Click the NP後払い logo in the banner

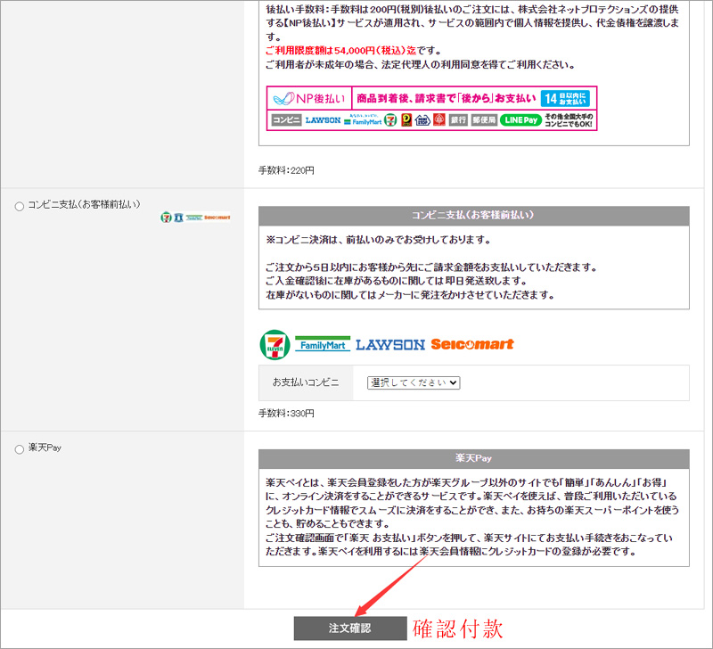click(309, 97)
